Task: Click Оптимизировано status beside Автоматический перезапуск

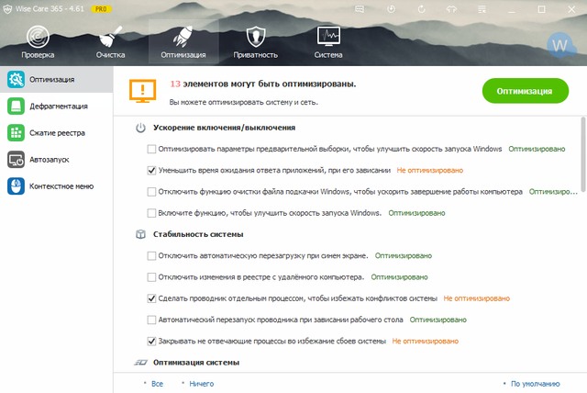Action: point(438,320)
